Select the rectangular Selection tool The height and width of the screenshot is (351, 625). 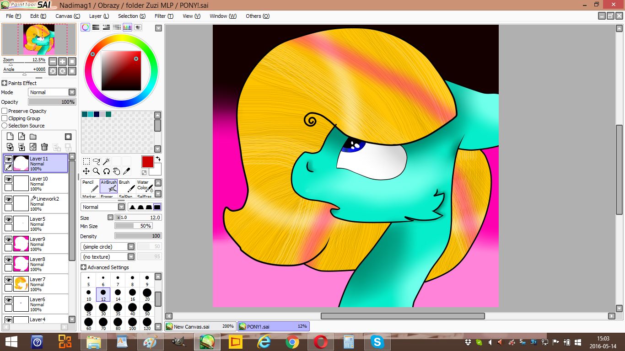(x=86, y=161)
